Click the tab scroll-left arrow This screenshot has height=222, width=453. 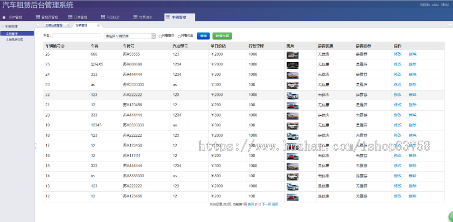(38, 26)
